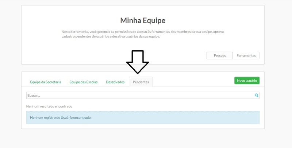Click empty tab bar space before Novo usuário
This screenshot has width=292, height=148.
coord(193,82)
